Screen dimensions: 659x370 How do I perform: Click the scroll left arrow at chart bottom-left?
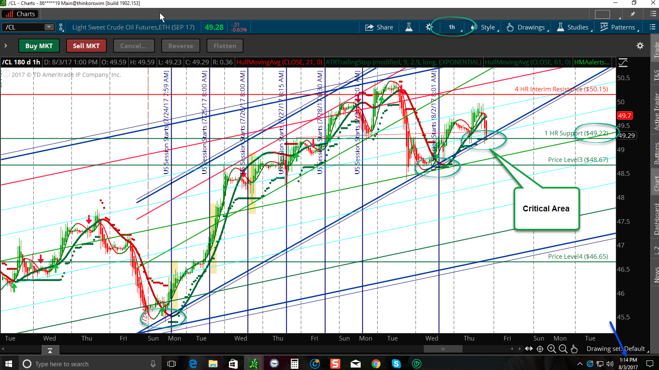pyautogui.click(x=3, y=349)
